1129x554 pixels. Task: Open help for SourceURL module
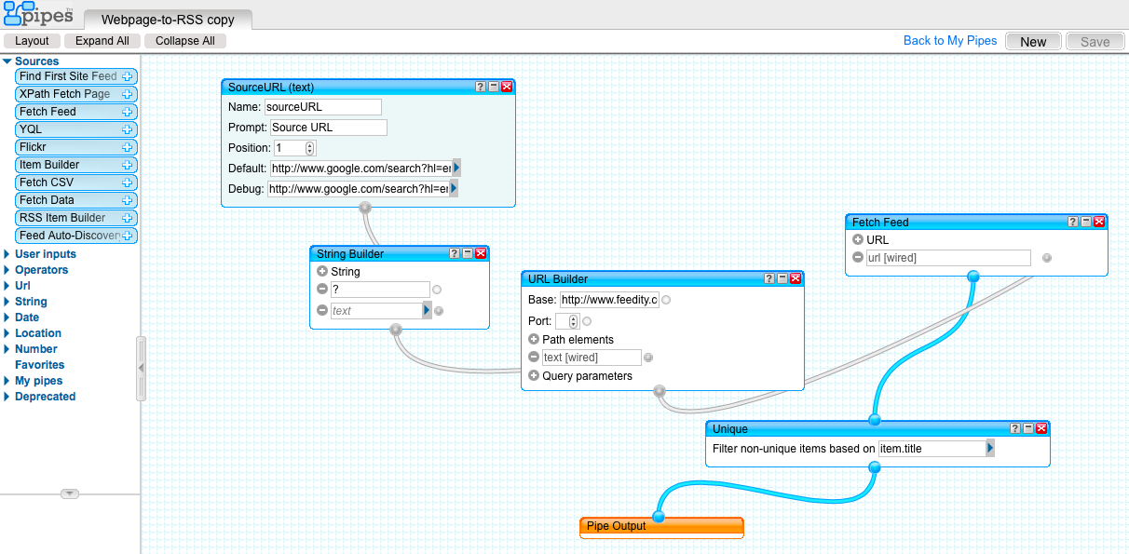click(x=481, y=87)
